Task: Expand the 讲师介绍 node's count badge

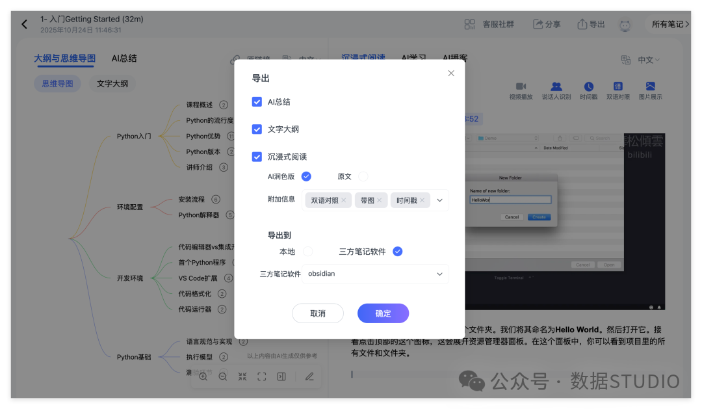Action: point(224,168)
